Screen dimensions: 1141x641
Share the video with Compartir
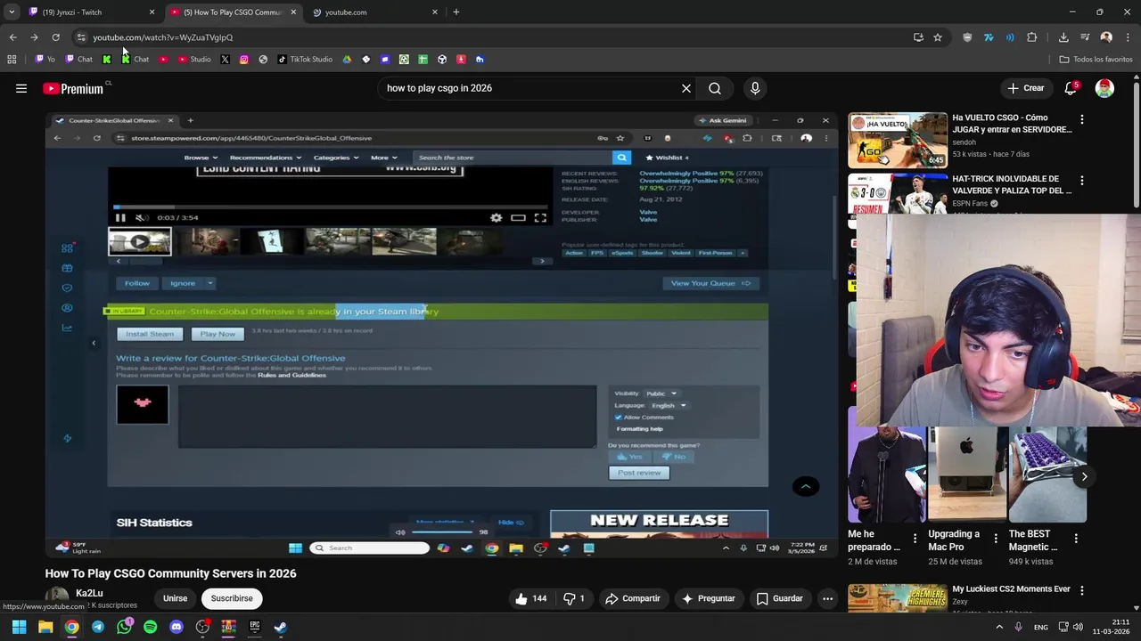pos(633,598)
